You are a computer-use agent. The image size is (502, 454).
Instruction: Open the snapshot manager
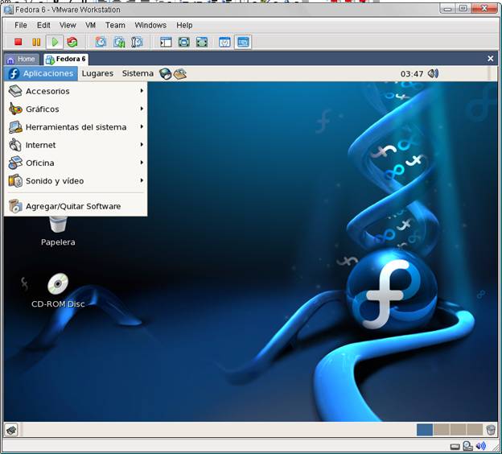coord(137,42)
